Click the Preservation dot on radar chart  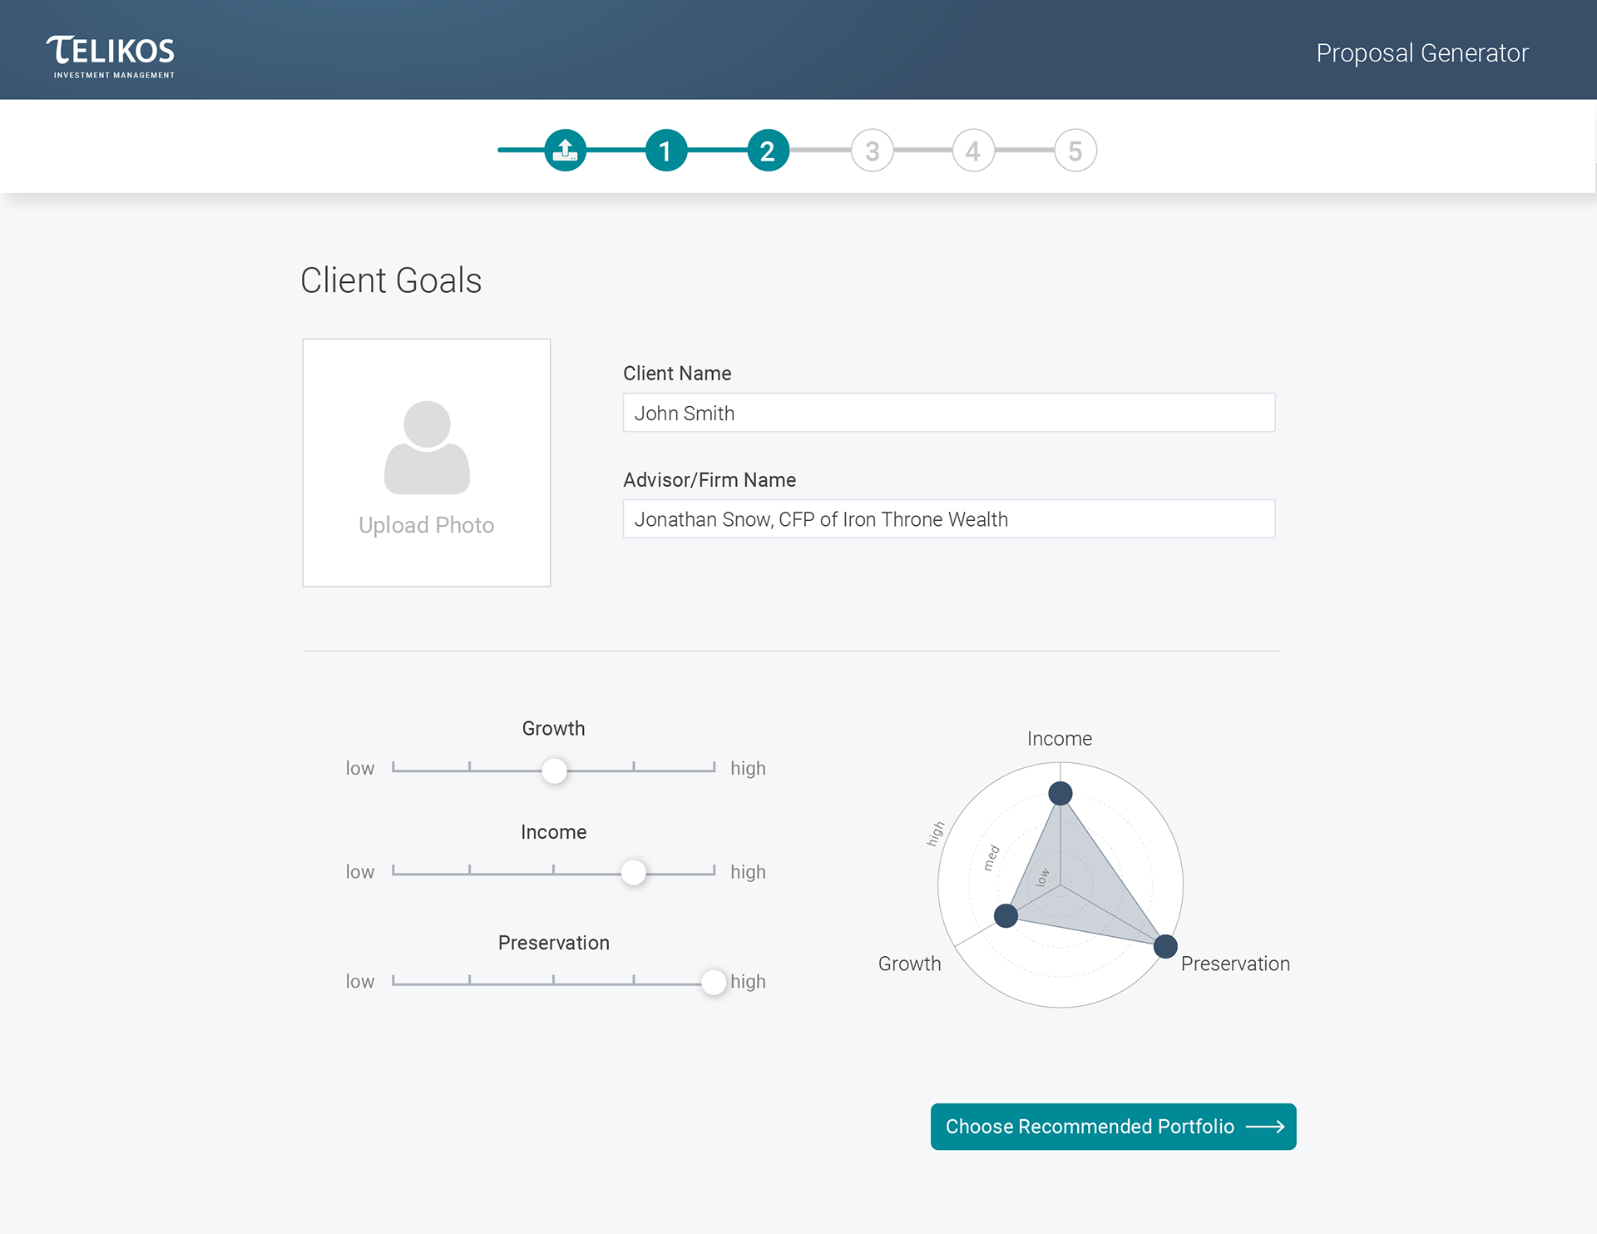pos(1165,946)
